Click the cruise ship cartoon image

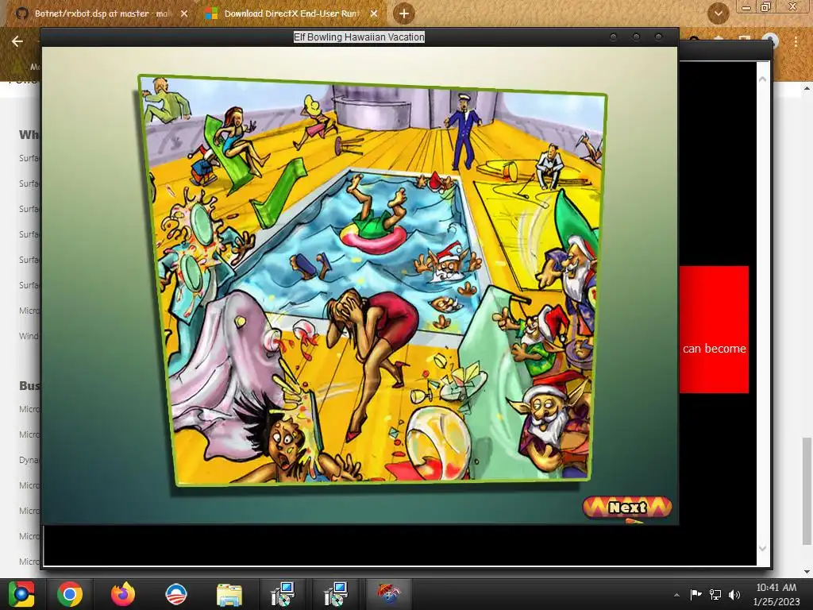click(372, 280)
